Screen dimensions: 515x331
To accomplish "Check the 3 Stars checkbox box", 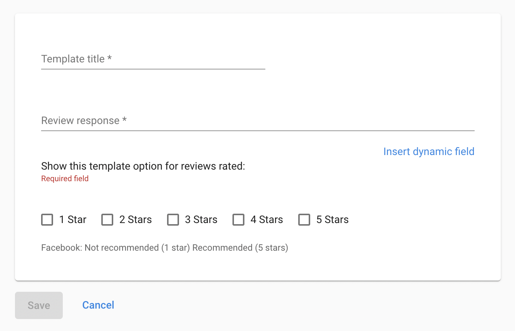I will click(173, 220).
